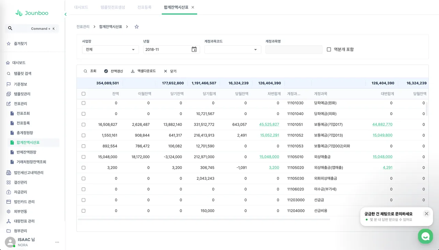
Task: Click the ISAAC user avatar
Action: [10, 242]
